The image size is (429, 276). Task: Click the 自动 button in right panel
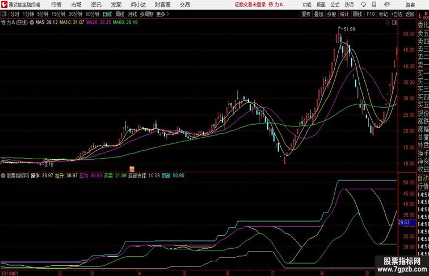(423, 179)
